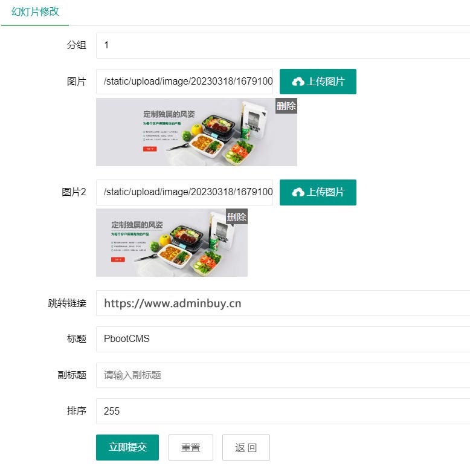
Task: Click the 图片 file path field
Action: pyautogui.click(x=184, y=82)
